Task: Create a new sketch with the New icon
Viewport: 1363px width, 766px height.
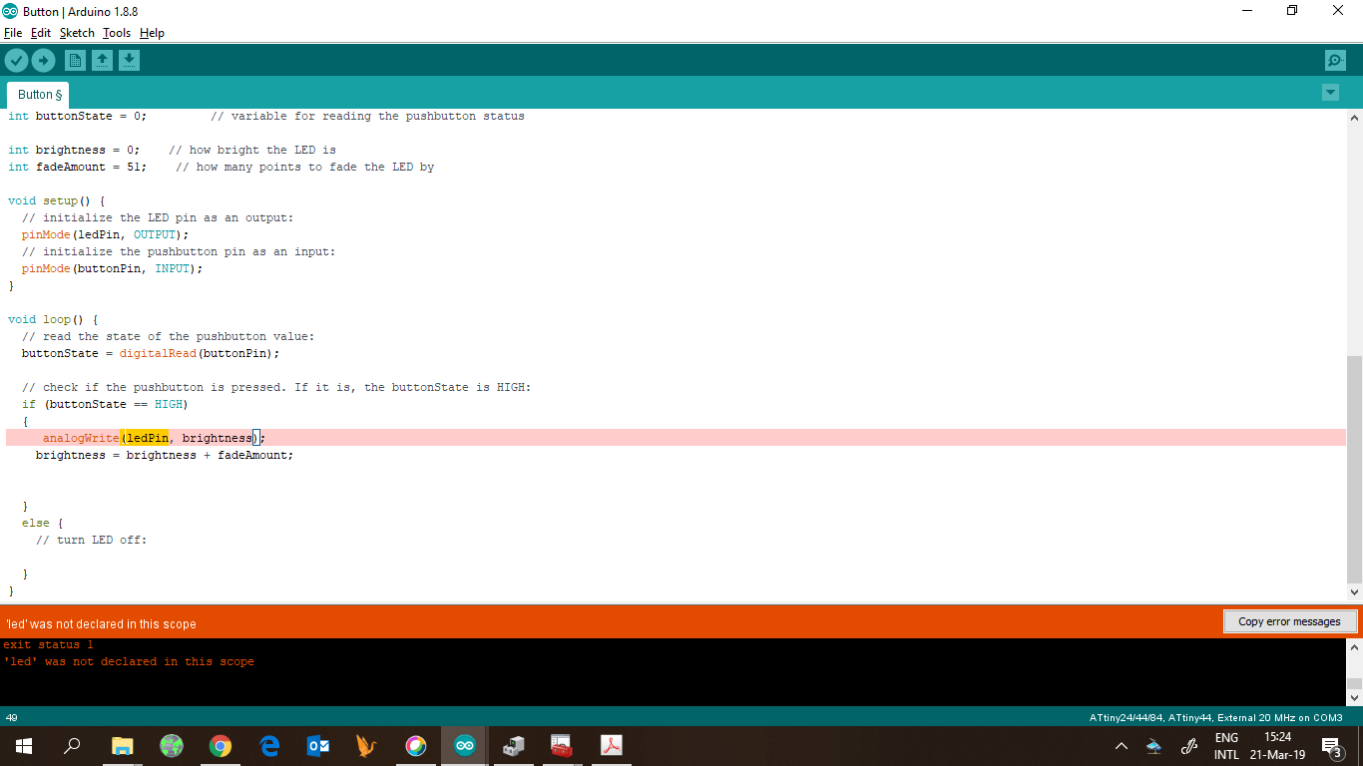Action: (x=75, y=61)
